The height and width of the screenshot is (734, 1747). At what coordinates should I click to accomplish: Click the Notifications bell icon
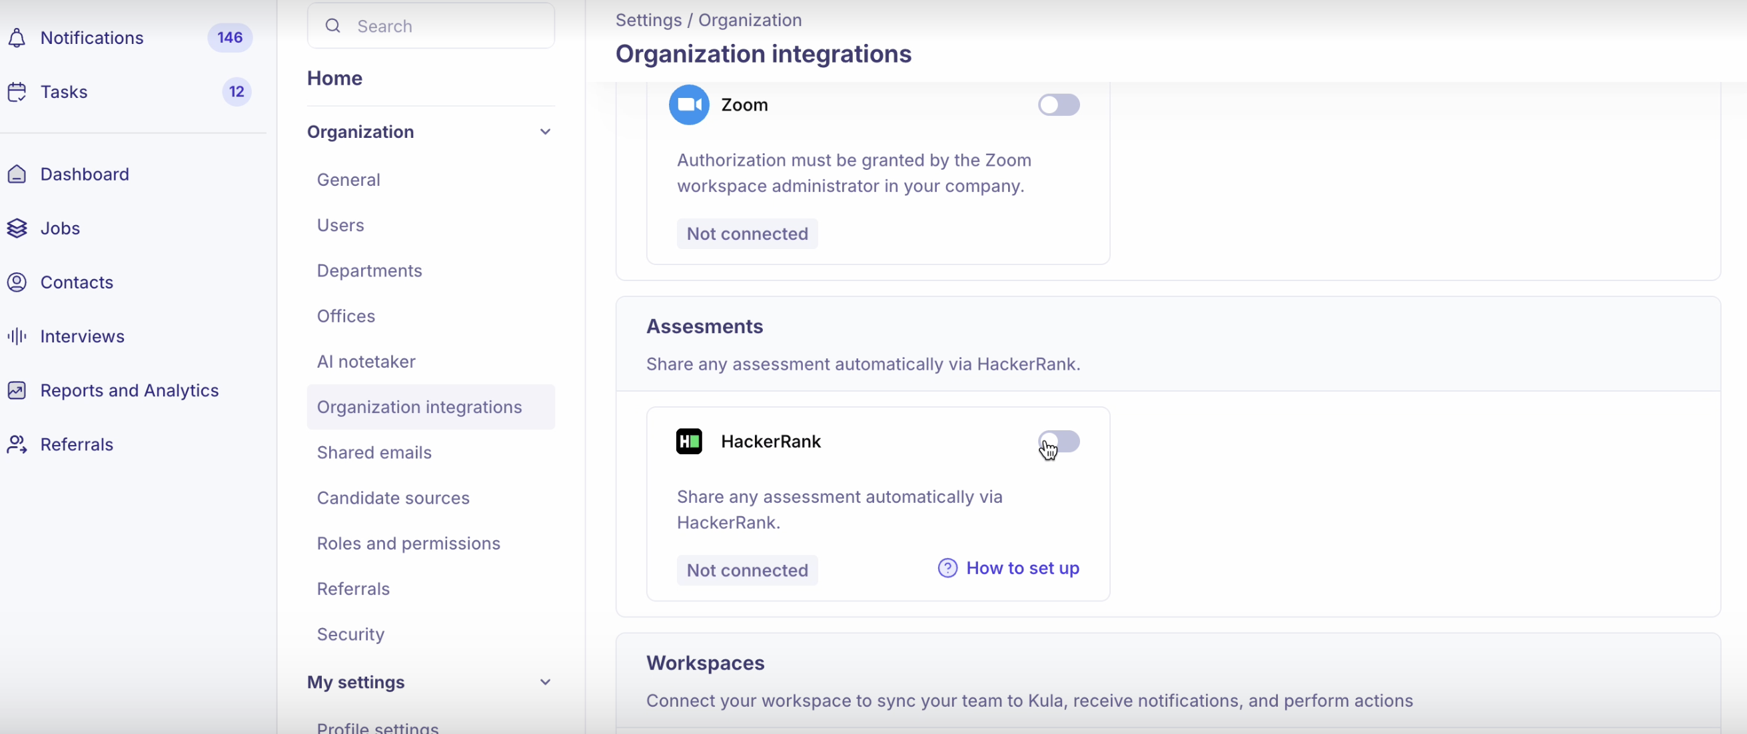coord(17,38)
